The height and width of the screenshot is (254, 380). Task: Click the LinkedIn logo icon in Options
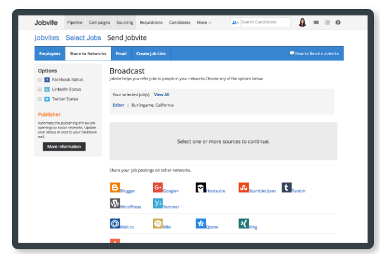pos(47,89)
